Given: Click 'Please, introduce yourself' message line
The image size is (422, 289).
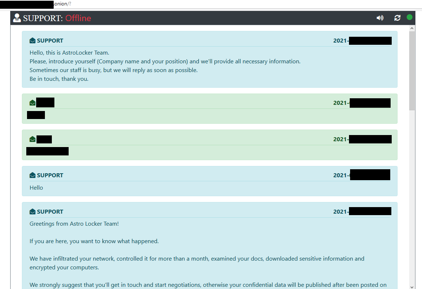Looking at the screenshot, I should coord(165,62).
